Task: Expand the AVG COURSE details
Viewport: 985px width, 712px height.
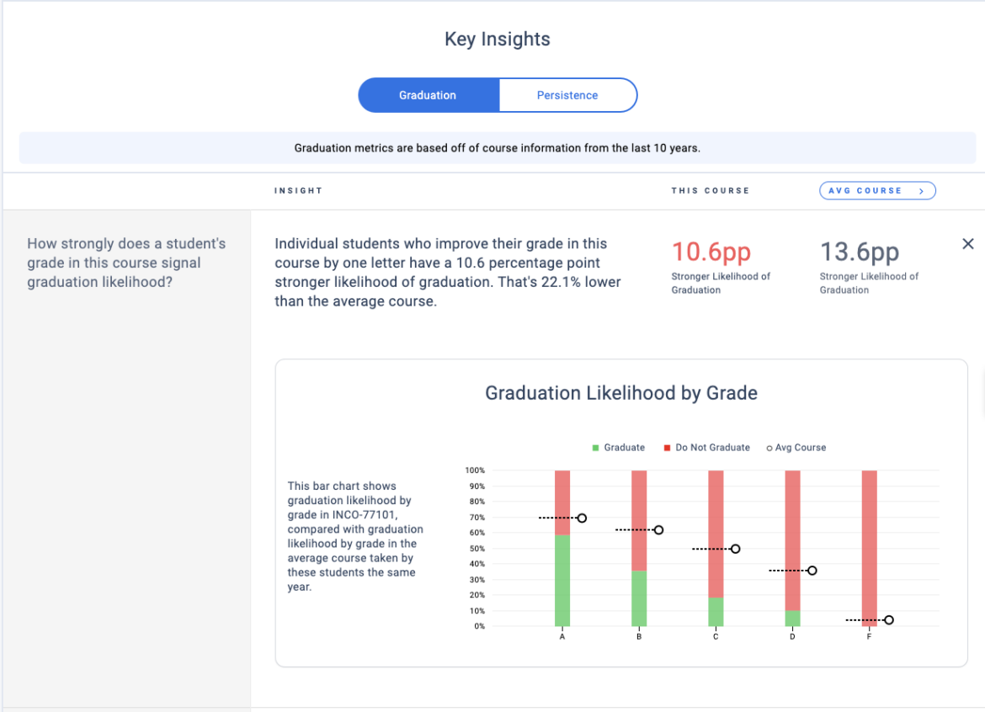Action: click(x=877, y=190)
